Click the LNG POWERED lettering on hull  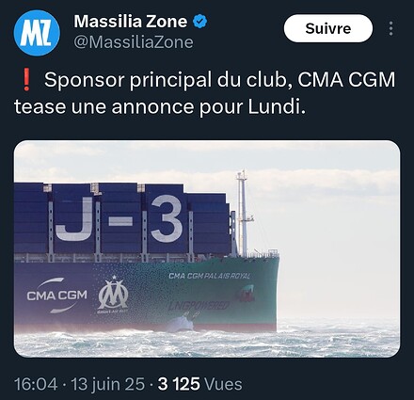199,306
